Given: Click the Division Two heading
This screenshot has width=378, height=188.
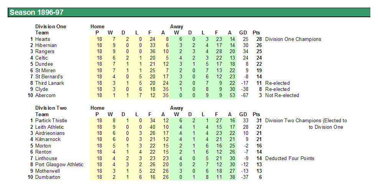Looking at the screenshot, I should pyautogui.click(x=51, y=108).
